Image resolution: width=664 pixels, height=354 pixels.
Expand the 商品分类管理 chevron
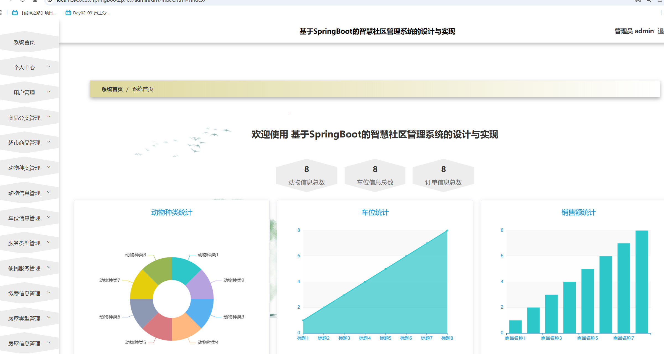pos(49,117)
